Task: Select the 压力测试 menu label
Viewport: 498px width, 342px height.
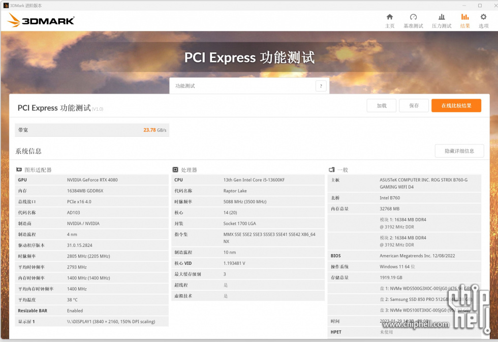Action: tap(442, 26)
